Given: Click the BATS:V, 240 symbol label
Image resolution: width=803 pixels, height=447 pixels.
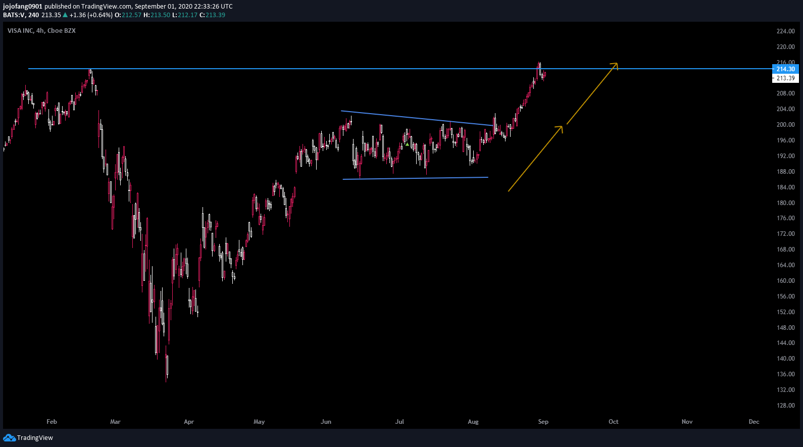Looking at the screenshot, I should (21, 15).
